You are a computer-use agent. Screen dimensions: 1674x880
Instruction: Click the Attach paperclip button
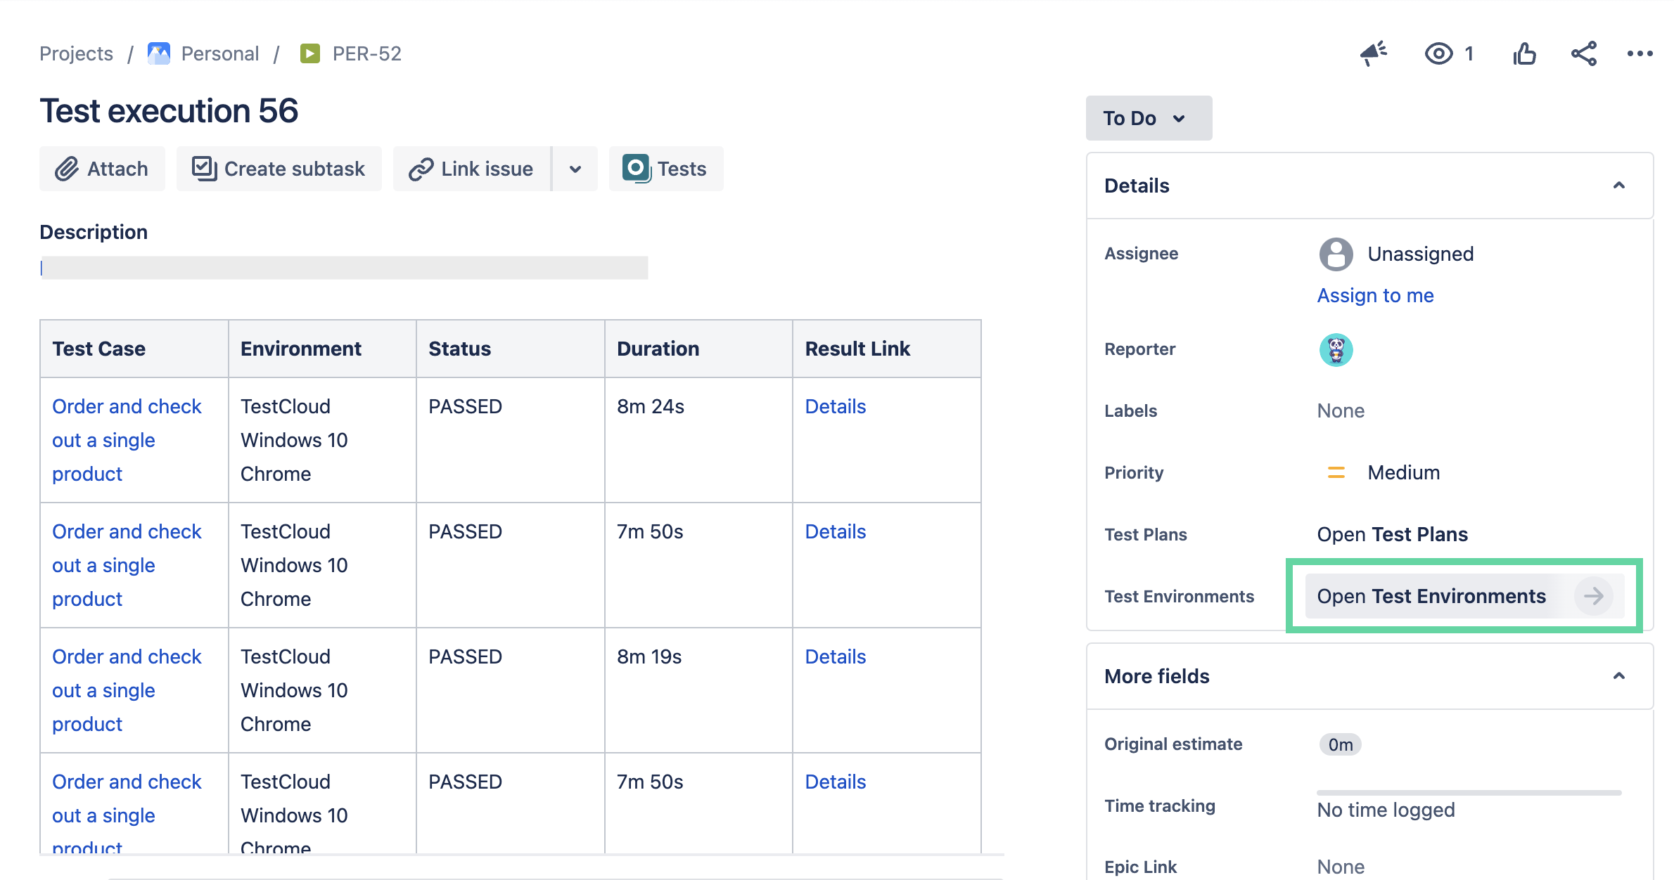103,169
